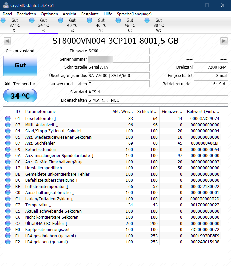Select drive C: at 48 °C
The height and width of the screenshot is (266, 231).
[130, 25]
